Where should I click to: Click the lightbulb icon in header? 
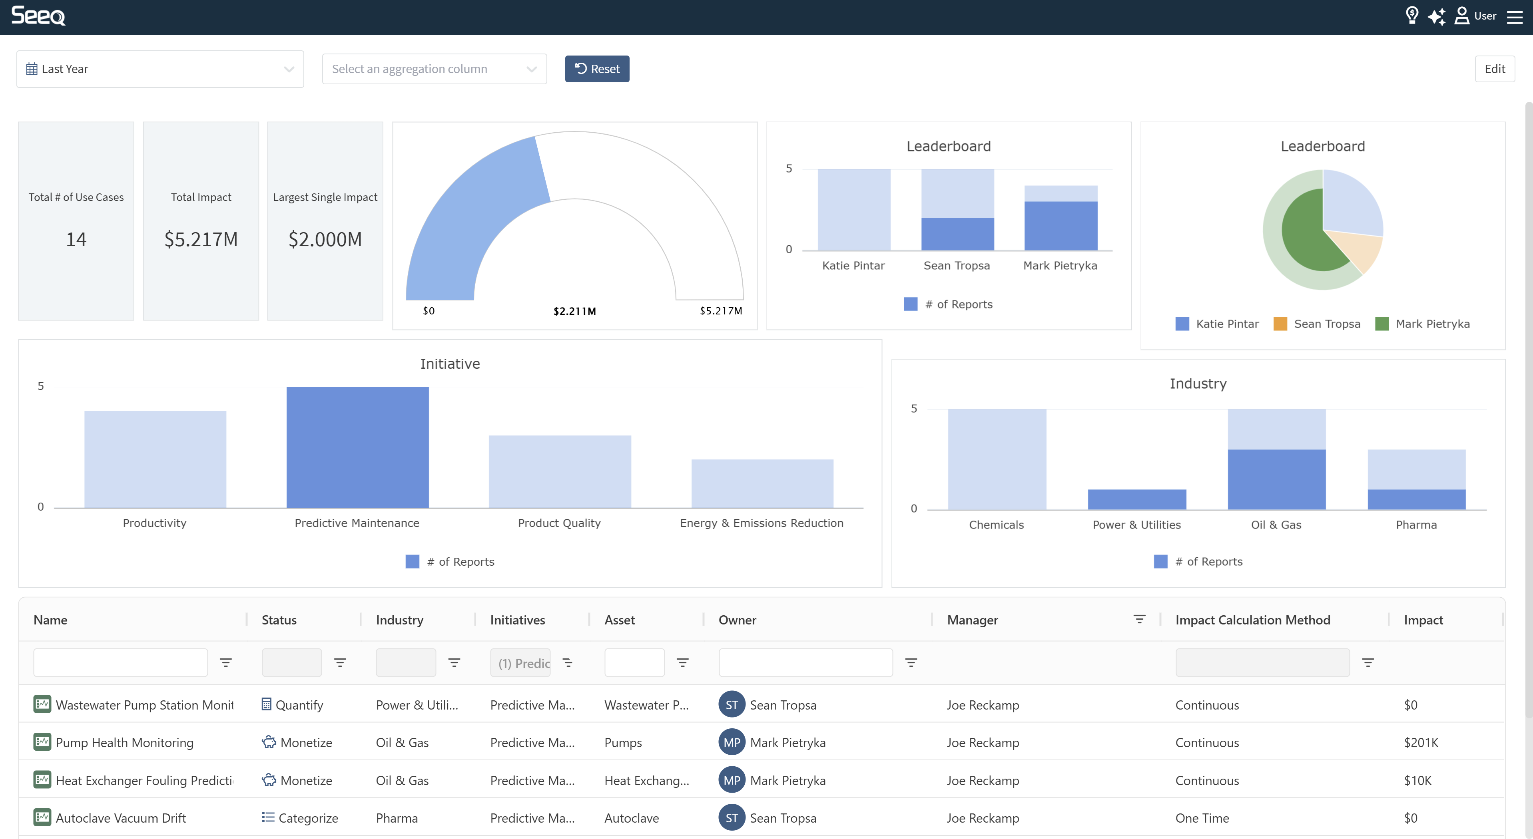(x=1411, y=16)
